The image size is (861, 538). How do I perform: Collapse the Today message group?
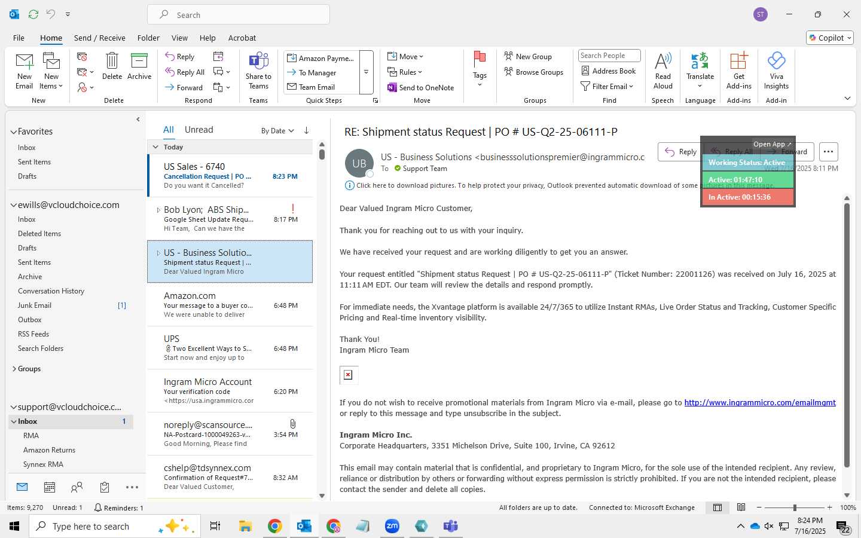click(155, 147)
